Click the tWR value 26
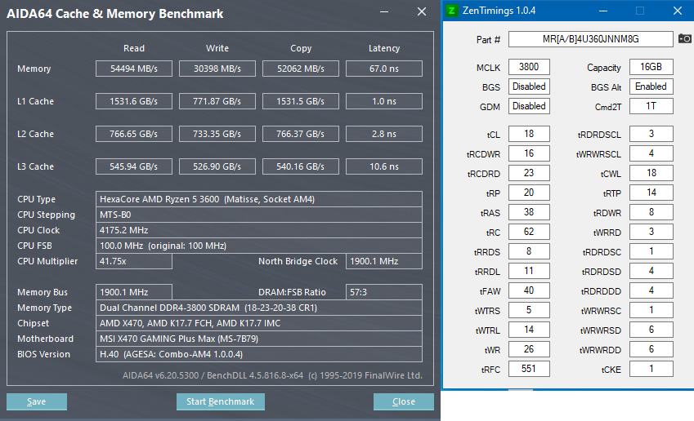The image size is (694, 421). [x=529, y=349]
